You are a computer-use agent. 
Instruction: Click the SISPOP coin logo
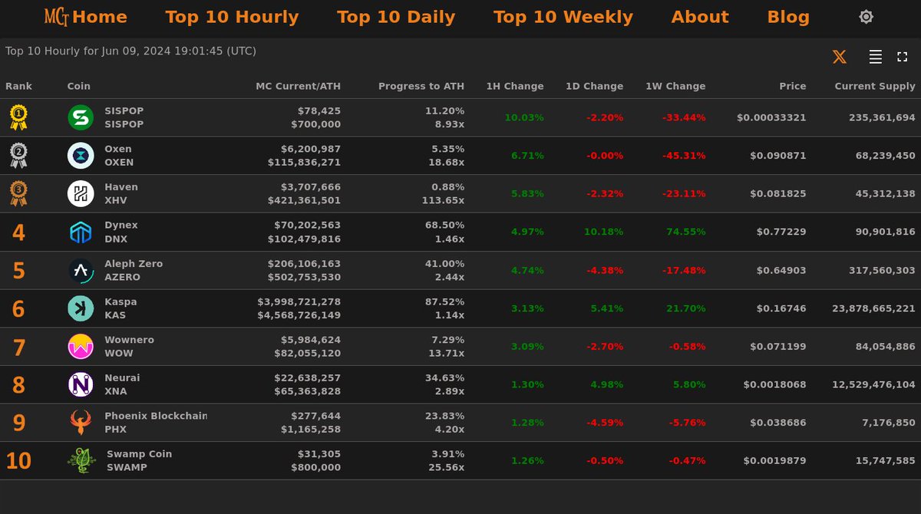click(81, 117)
